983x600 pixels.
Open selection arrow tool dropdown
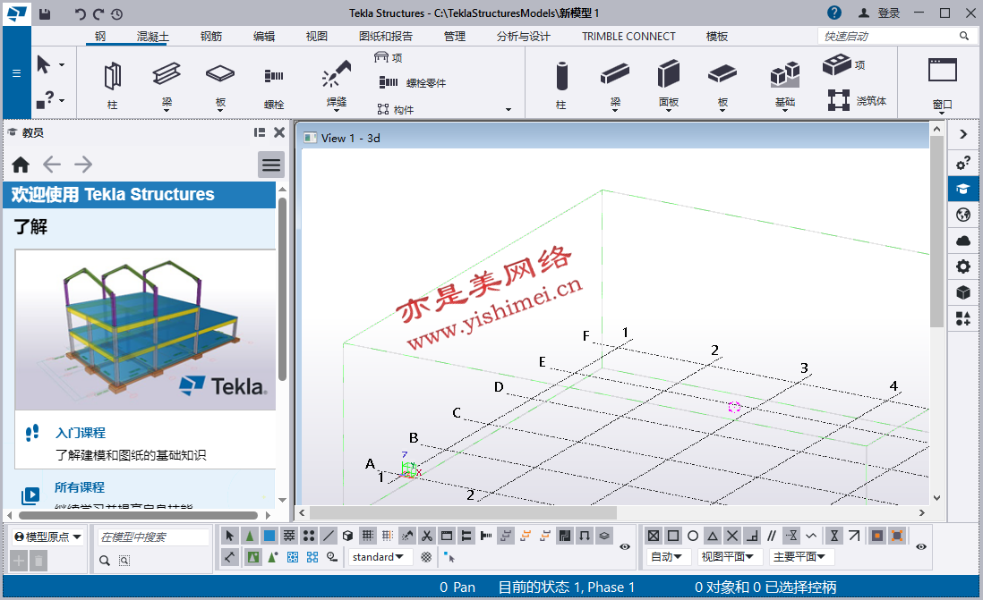click(62, 64)
